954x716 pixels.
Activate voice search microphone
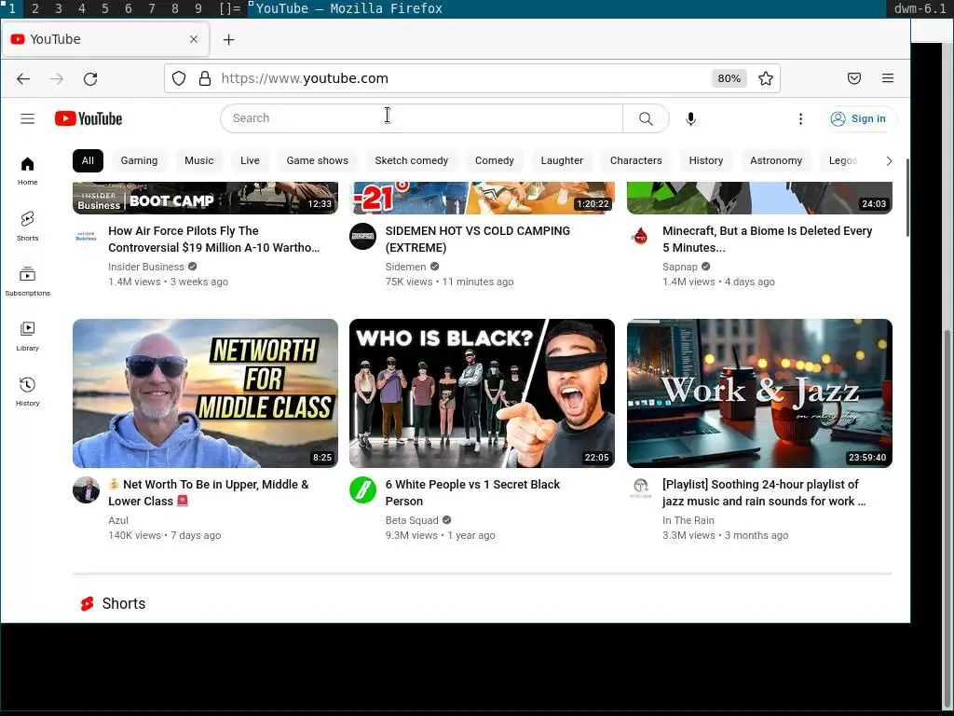(690, 118)
